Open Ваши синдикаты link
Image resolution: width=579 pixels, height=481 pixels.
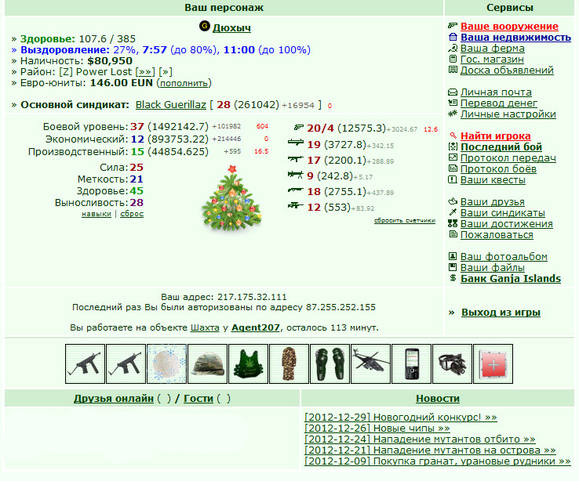pos(503,212)
